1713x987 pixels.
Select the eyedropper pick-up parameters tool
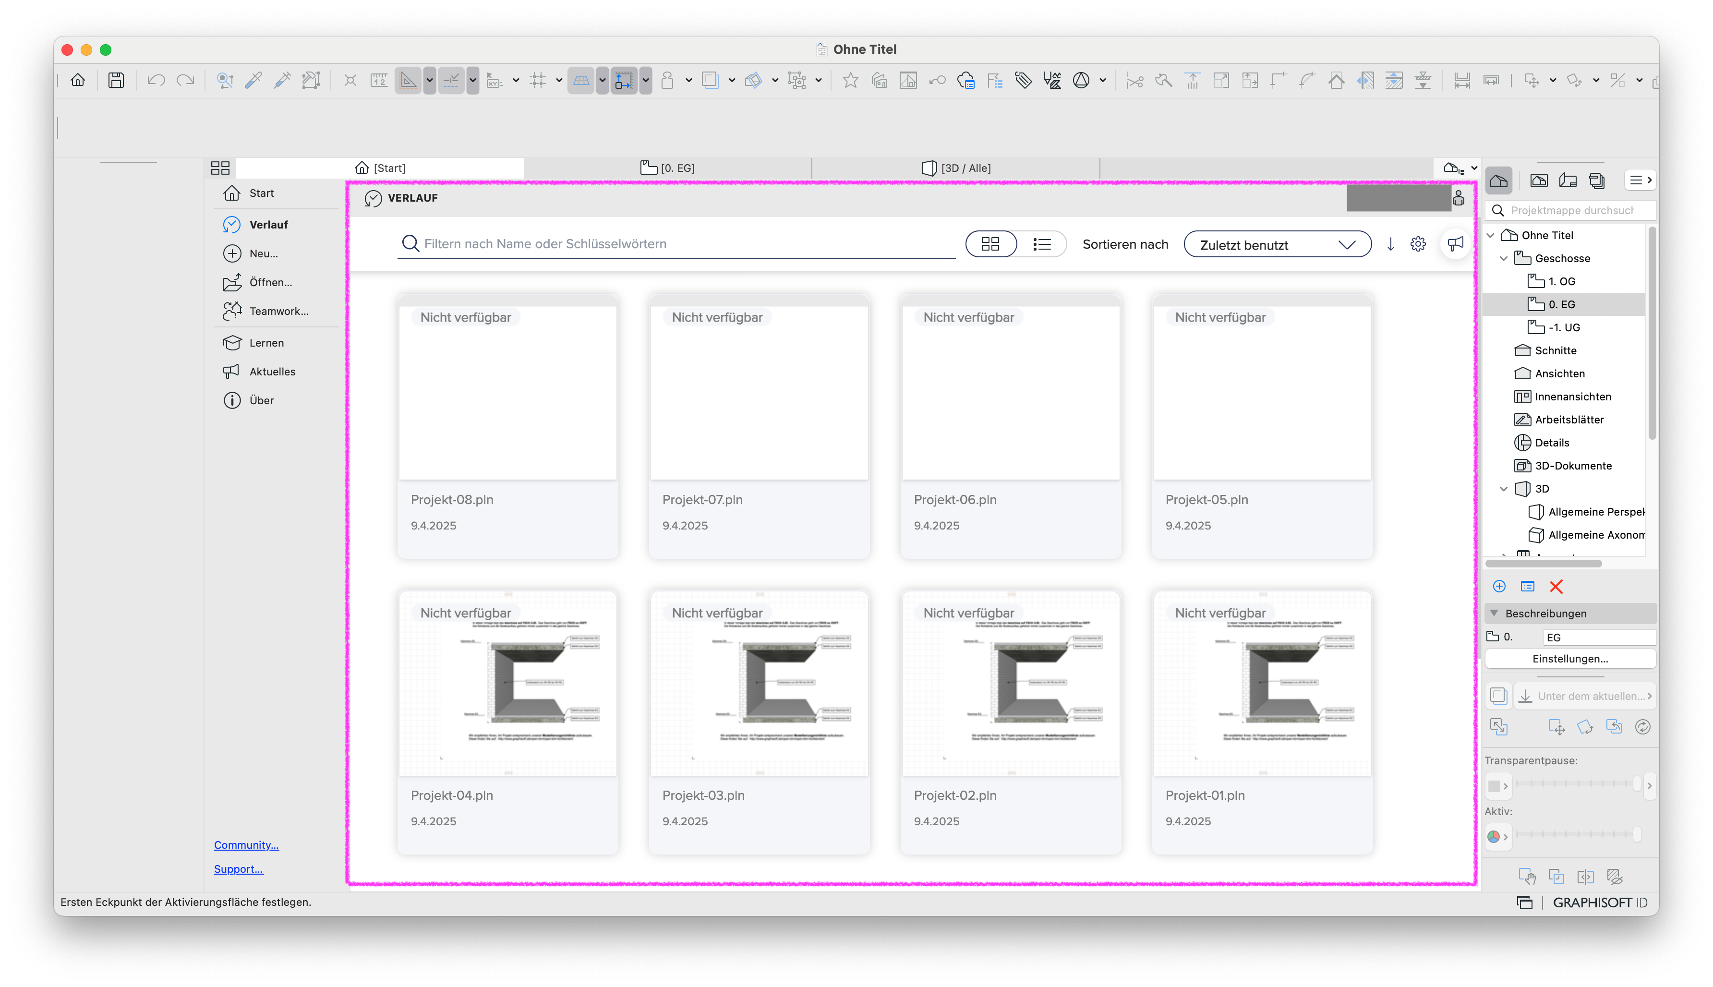(x=253, y=80)
